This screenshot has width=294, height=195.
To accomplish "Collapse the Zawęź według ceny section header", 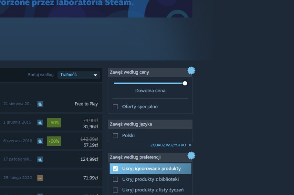I will (150, 72).
